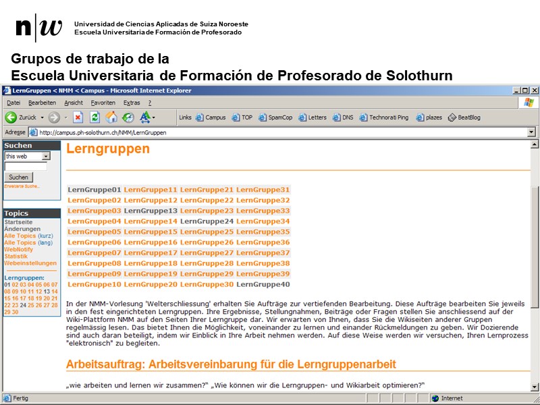Go to homepage via the Home icon
Image resolution: width=540 pixels, height=405 pixels.
click(111, 115)
